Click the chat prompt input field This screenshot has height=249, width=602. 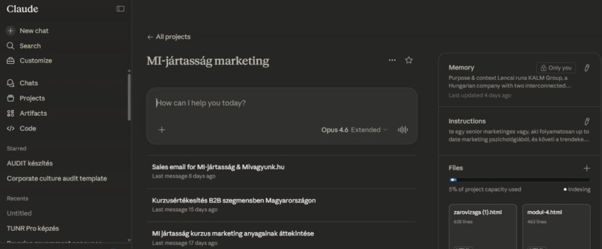tap(282, 103)
